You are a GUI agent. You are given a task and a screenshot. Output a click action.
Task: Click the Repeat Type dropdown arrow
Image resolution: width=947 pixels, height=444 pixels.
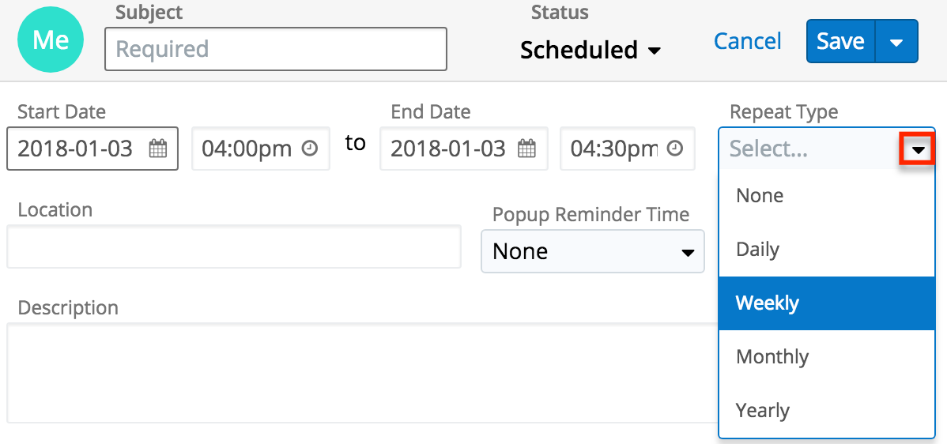[x=918, y=149]
